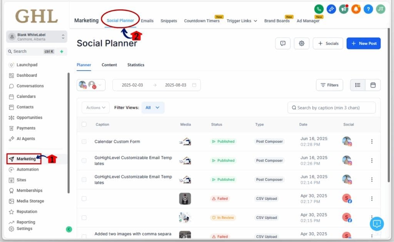Open Dashboard in the sidebar
394x242 pixels.
coord(23,76)
